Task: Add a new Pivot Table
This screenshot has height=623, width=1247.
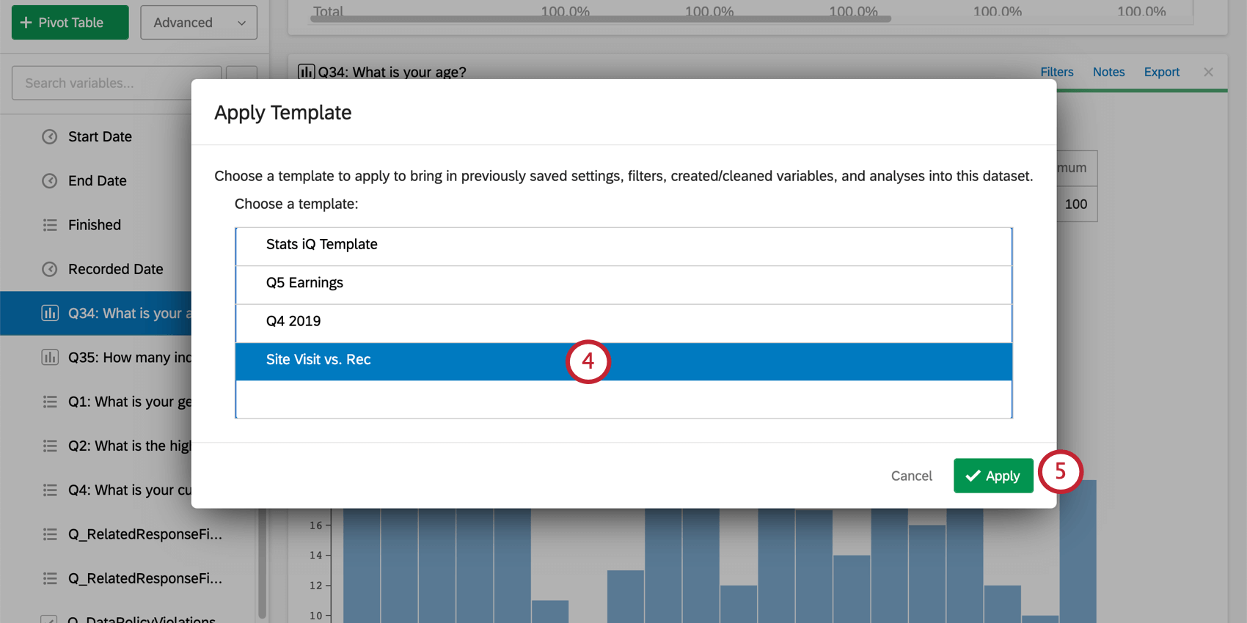Action: coord(70,23)
